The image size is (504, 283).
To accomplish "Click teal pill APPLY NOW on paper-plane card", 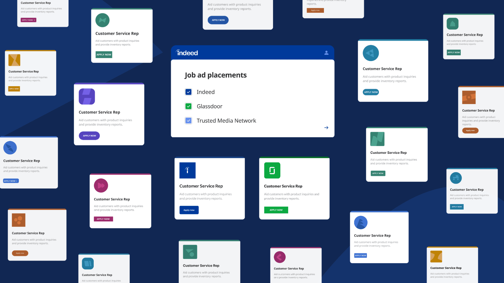I will click(371, 92).
